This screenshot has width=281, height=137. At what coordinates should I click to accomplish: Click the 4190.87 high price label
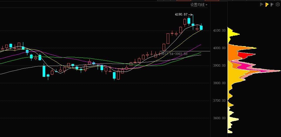[181, 14]
